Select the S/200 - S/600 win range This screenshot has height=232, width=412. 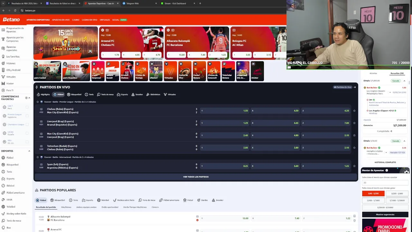click(397, 193)
